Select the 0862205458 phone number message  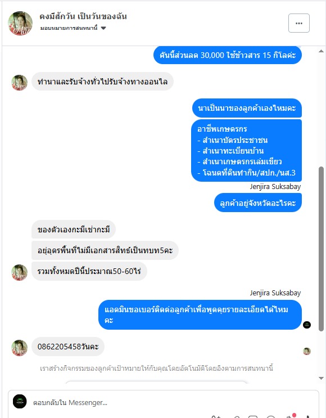tap(68, 347)
